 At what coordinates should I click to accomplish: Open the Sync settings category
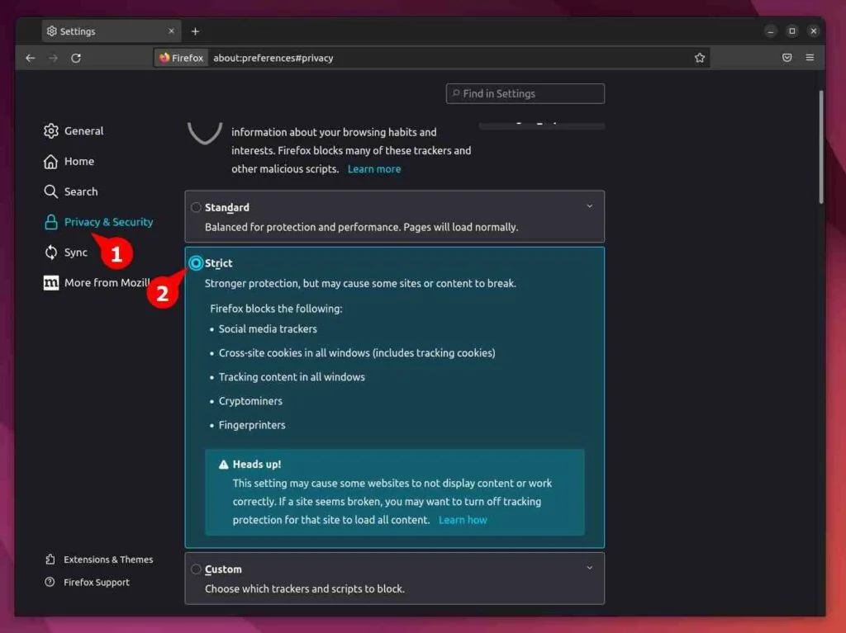coord(65,253)
